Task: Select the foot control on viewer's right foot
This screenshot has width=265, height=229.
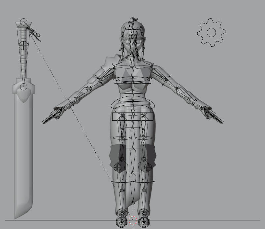Action: [x=144, y=223]
